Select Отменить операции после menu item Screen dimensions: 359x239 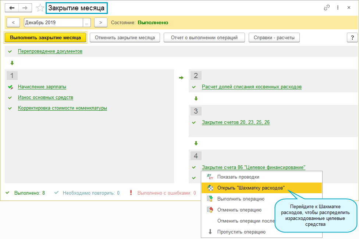[x=238, y=221]
